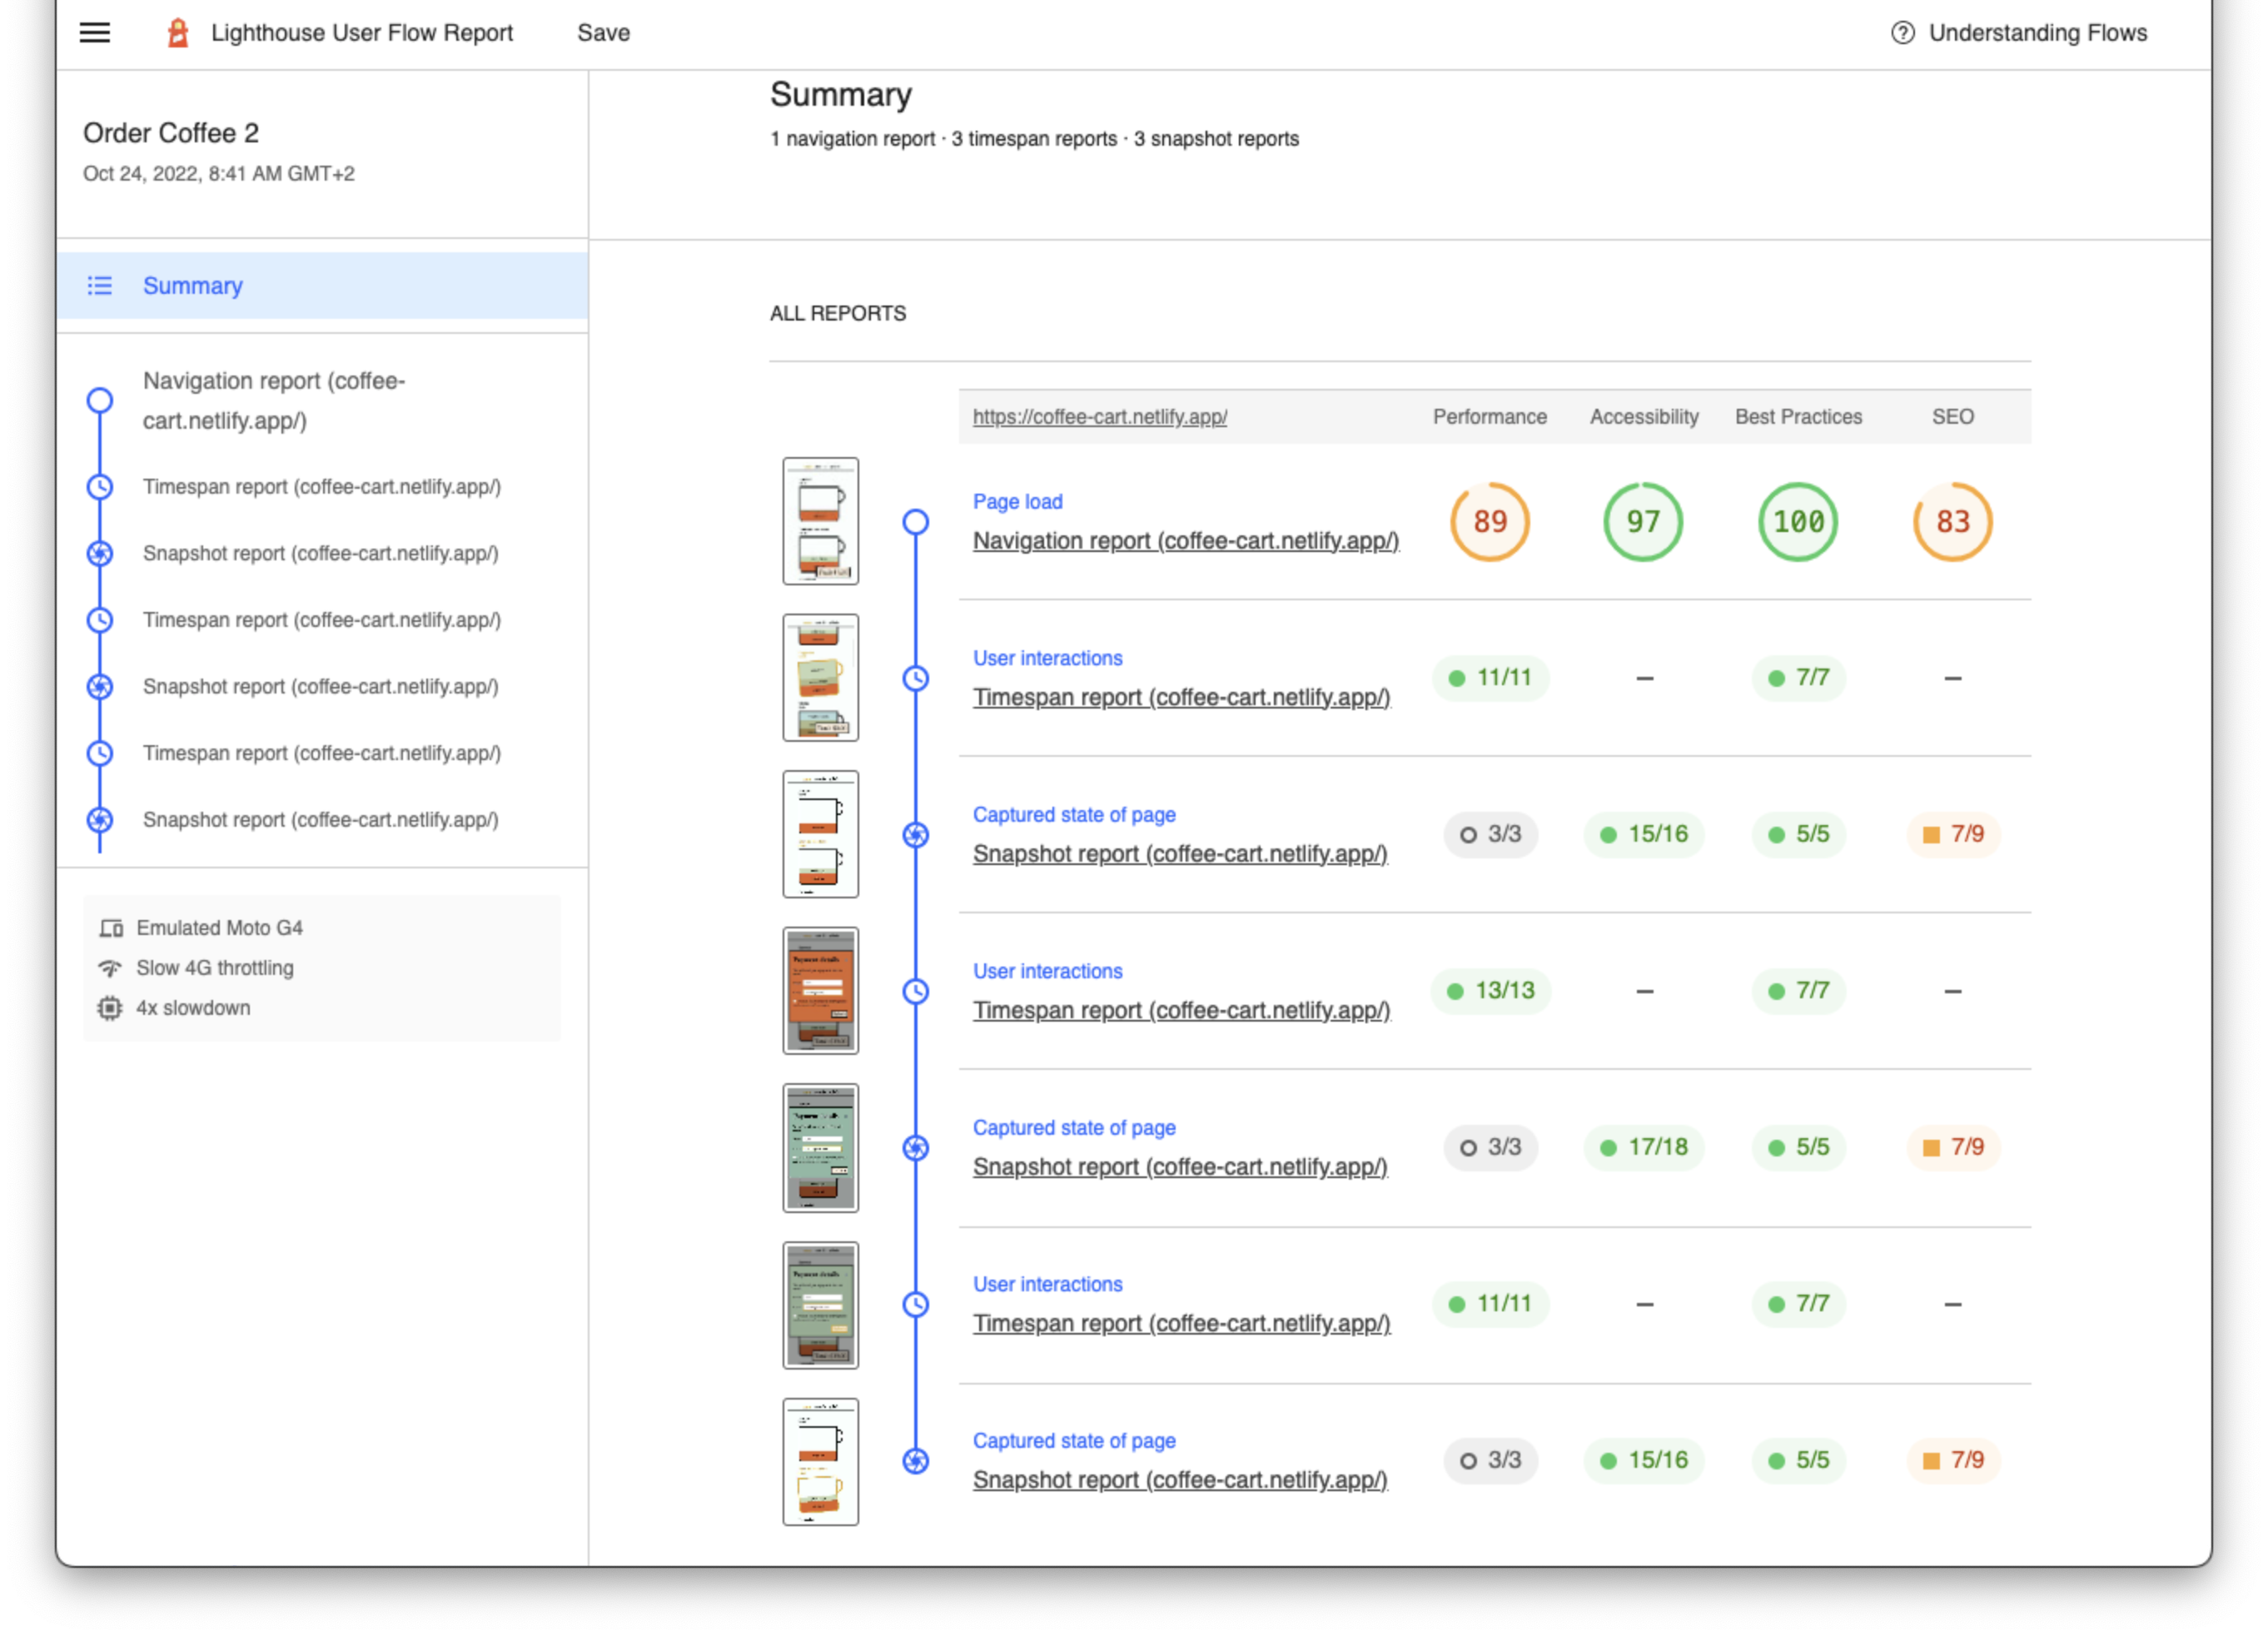Open the last snapshot screenshot thumbnail

821,1462
